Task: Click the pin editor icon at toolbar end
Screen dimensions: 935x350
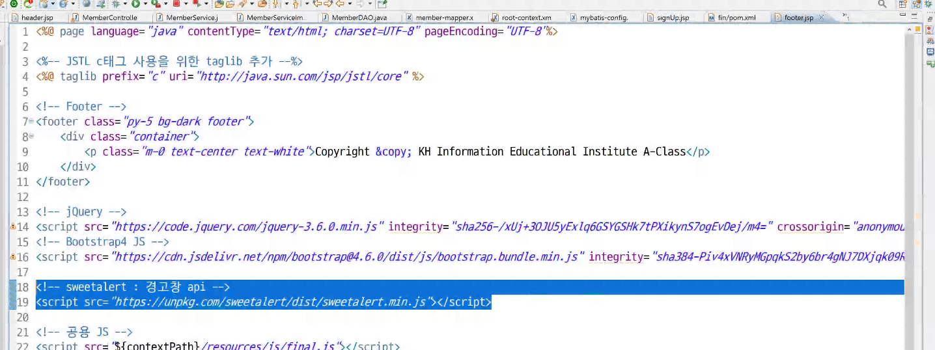Action: 382,4
